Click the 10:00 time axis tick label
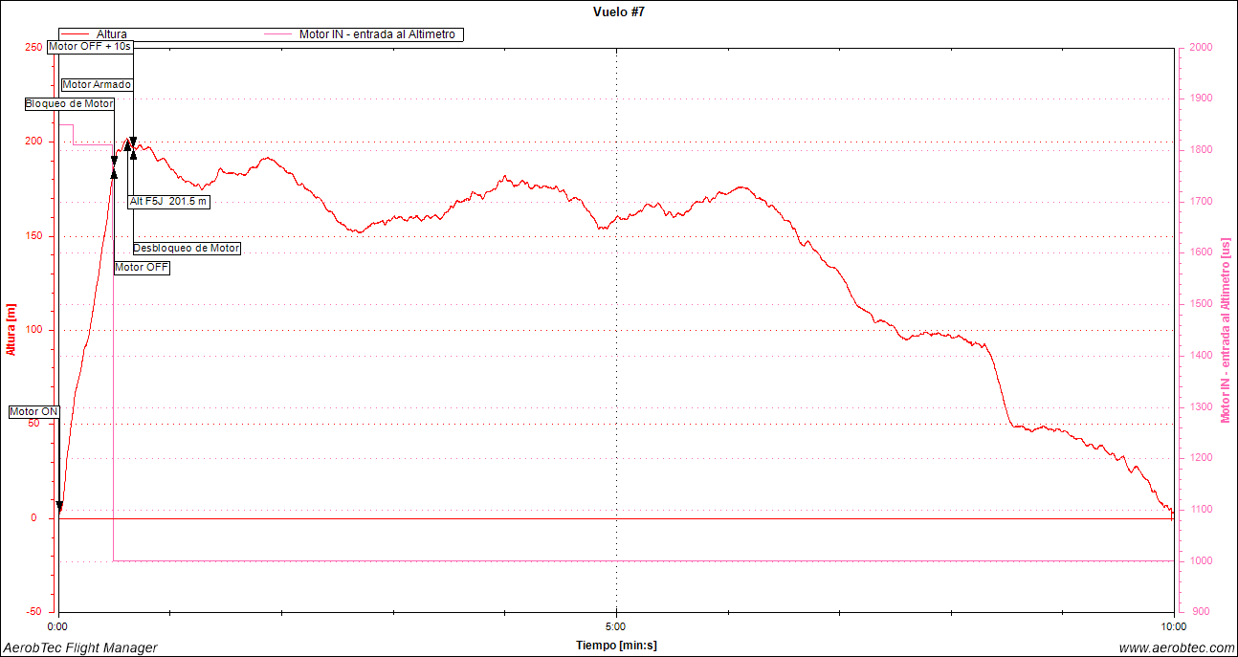 point(1173,626)
